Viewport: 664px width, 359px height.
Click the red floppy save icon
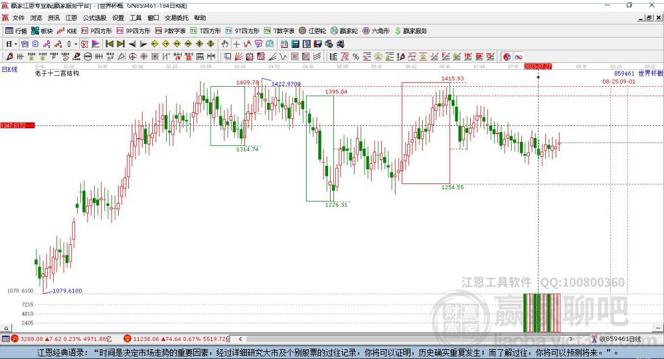pos(318,44)
